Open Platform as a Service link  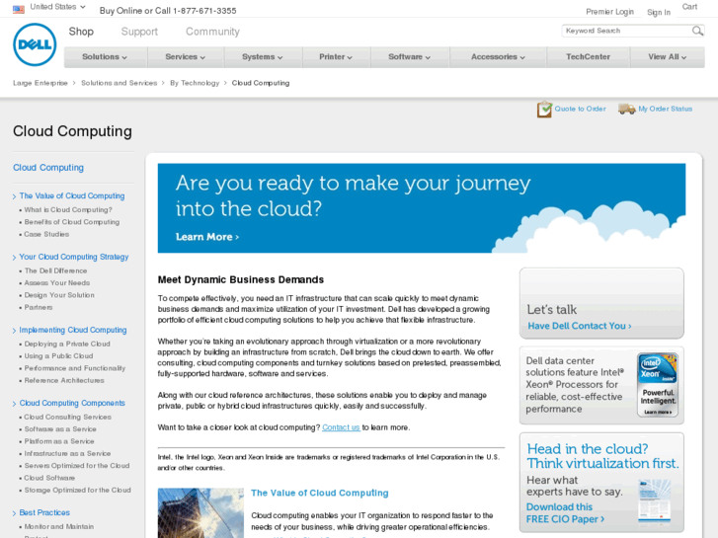point(59,441)
